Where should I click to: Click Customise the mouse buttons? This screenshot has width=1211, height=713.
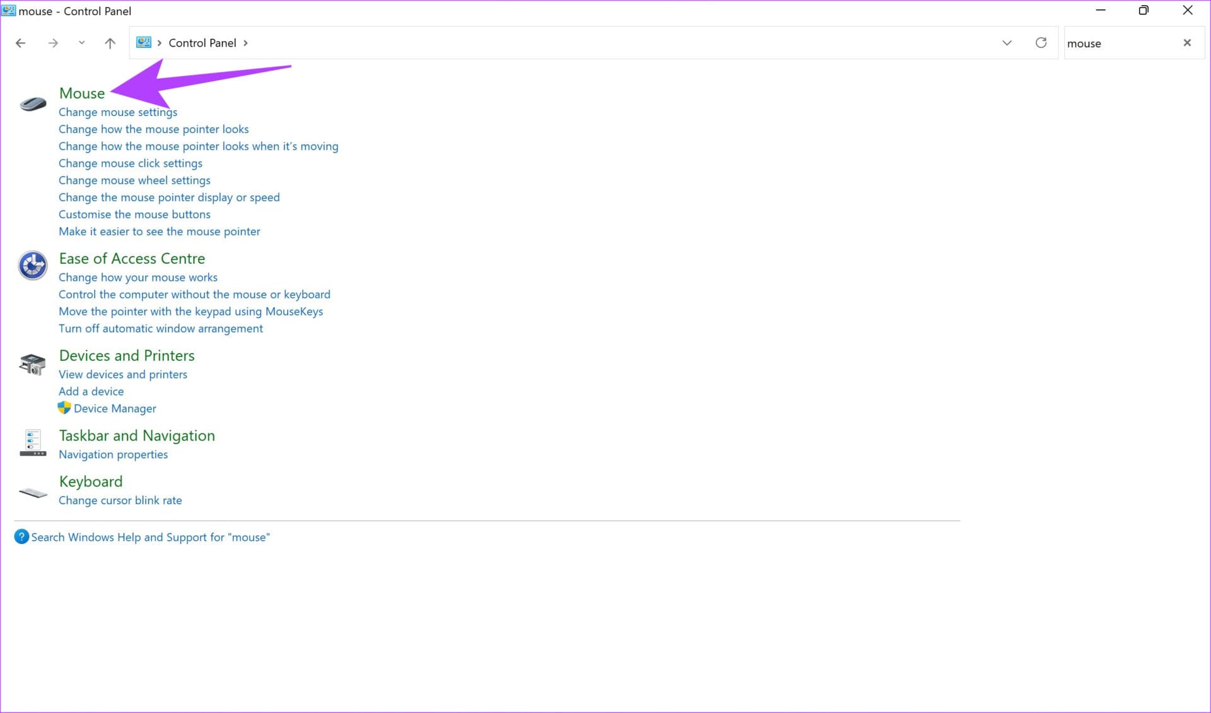click(134, 215)
